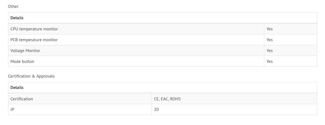Image resolution: width=325 pixels, height=125 pixels.
Task: Click the Details header in Certification table
Action: (17, 88)
